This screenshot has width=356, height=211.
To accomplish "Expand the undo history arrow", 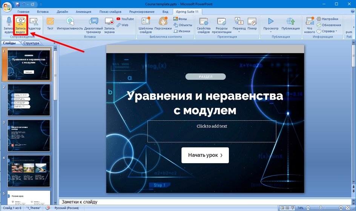I will coord(28,4).
